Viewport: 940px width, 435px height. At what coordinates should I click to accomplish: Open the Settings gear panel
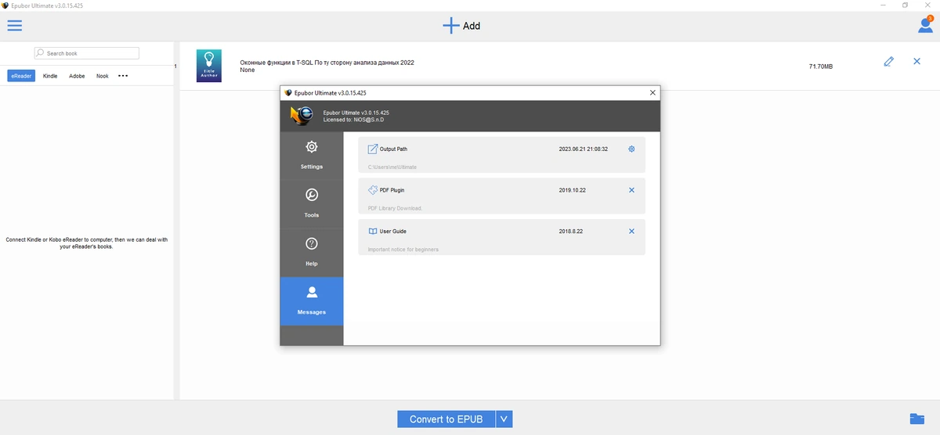311,155
